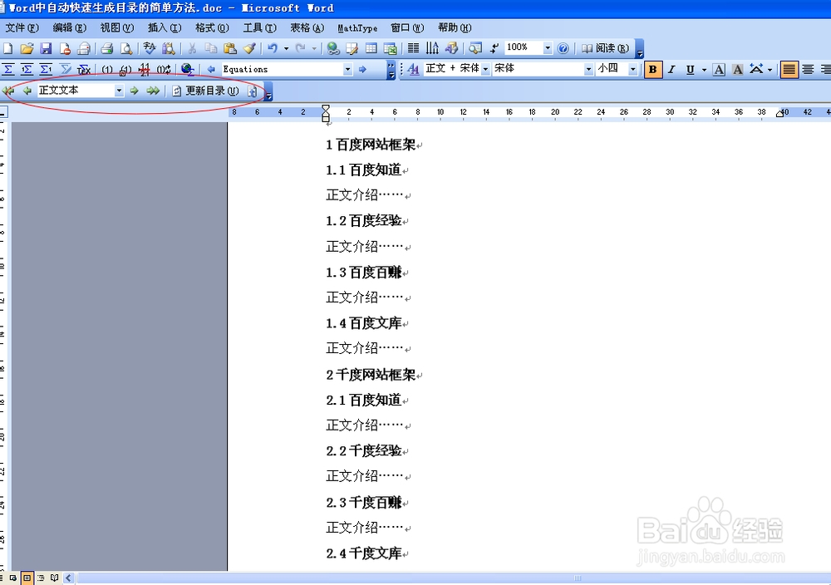Open Styles and Formatting pane

click(x=413, y=70)
